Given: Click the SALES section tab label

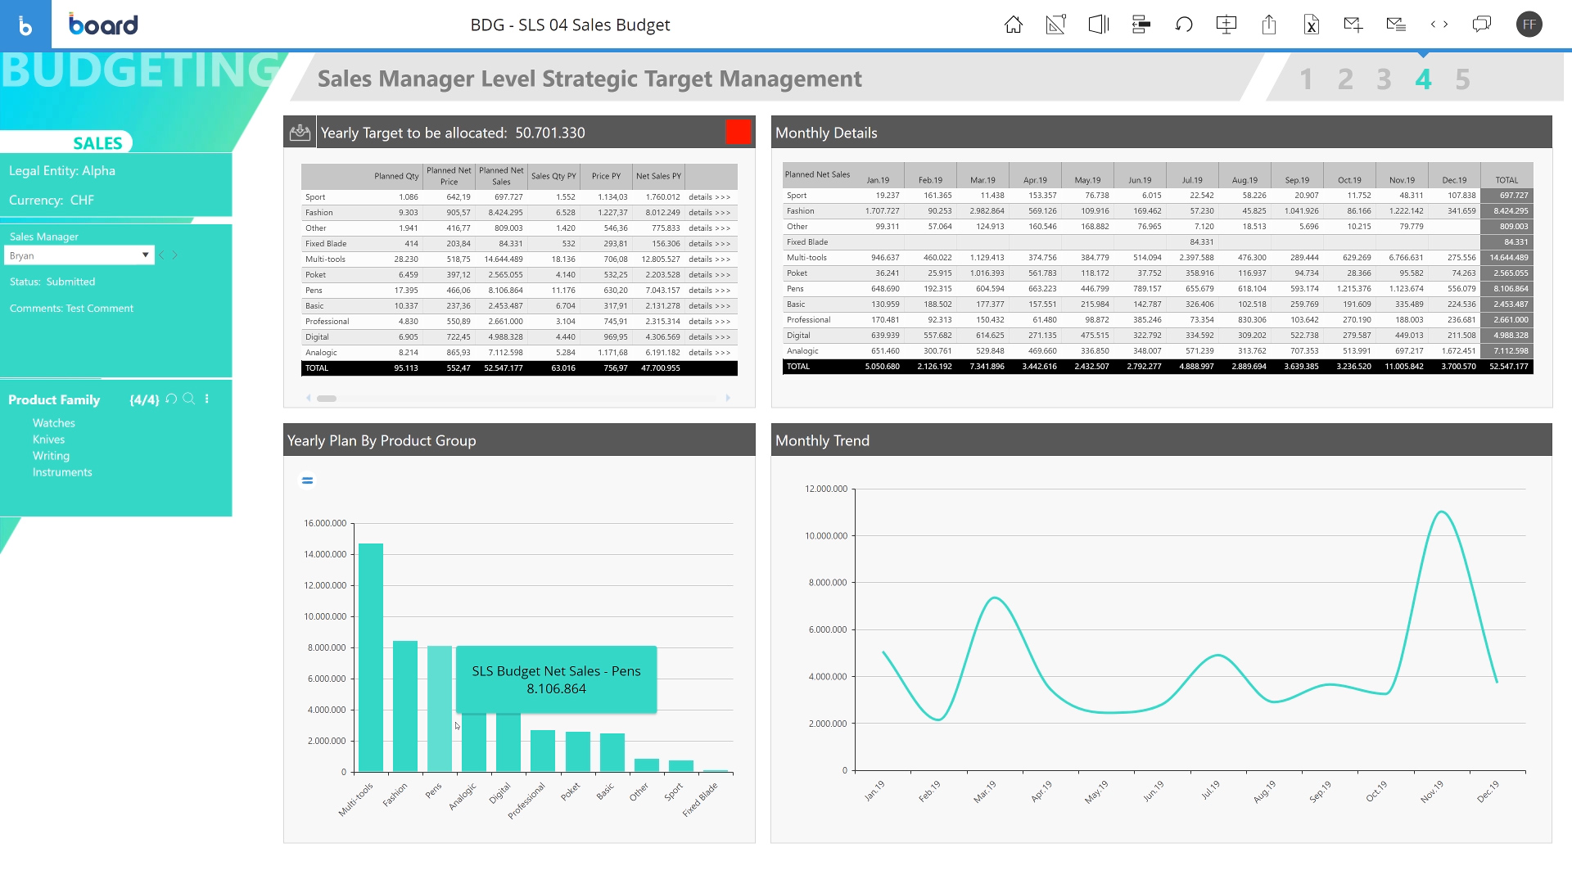Looking at the screenshot, I should tap(97, 143).
